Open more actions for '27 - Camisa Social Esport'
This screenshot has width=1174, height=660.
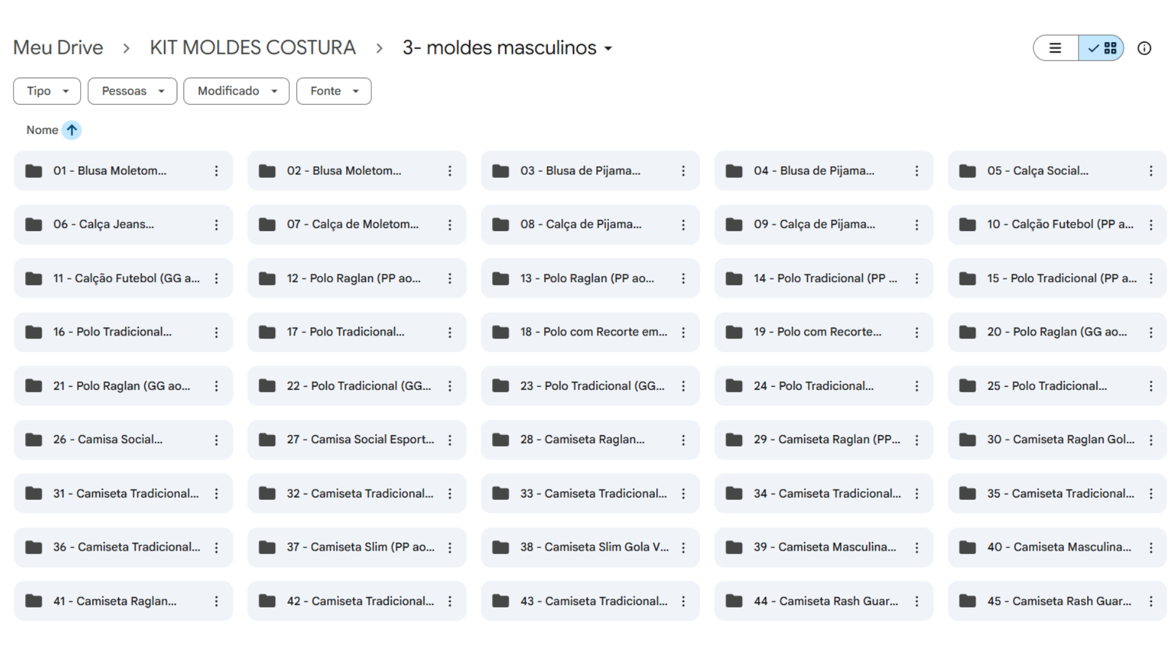(449, 440)
